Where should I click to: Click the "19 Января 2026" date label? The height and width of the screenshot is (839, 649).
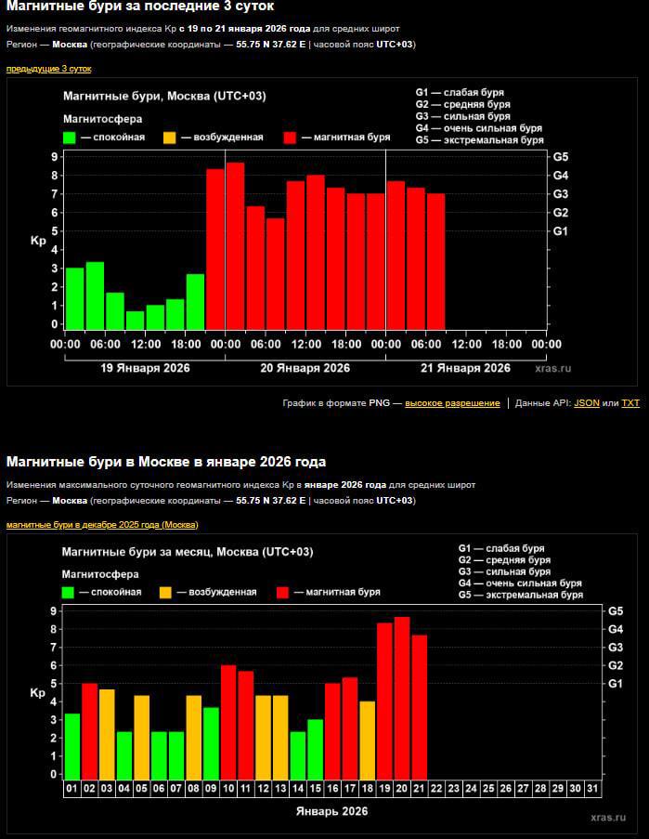click(x=145, y=368)
